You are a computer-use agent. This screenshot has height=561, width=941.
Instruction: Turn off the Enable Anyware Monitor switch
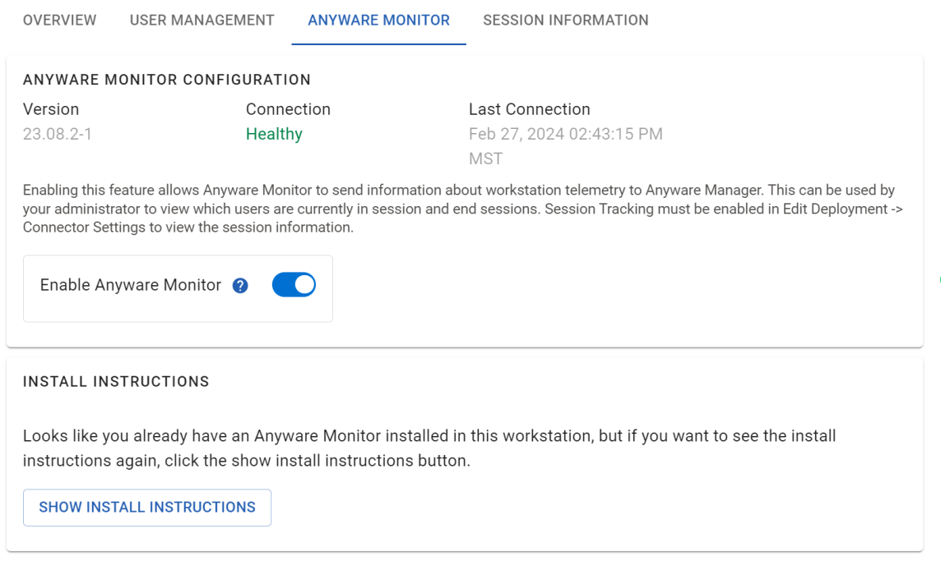[294, 285]
